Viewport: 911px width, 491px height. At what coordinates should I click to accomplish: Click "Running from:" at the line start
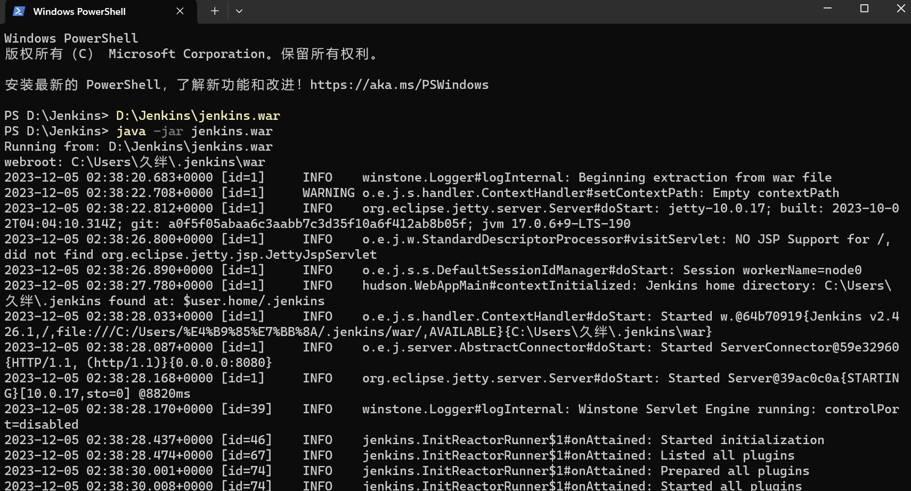[x=52, y=147]
